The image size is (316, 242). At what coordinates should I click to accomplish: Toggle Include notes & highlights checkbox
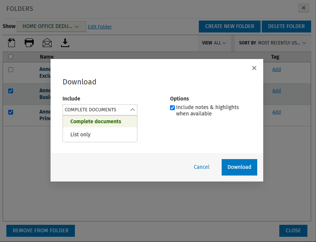pyautogui.click(x=172, y=108)
